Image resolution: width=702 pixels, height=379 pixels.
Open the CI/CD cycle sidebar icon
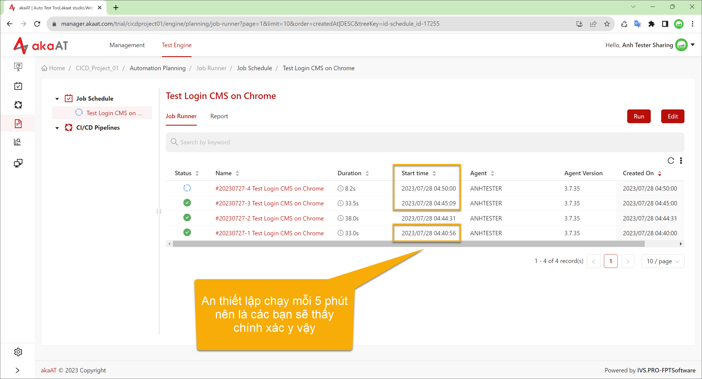(18, 105)
